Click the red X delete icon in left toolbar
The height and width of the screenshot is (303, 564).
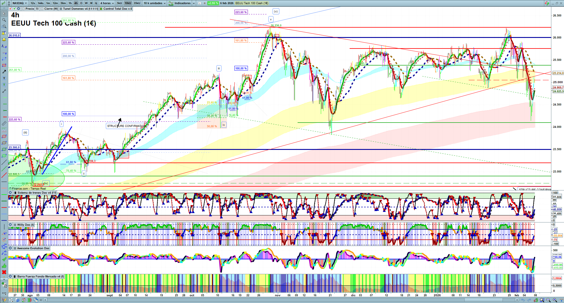4,272
